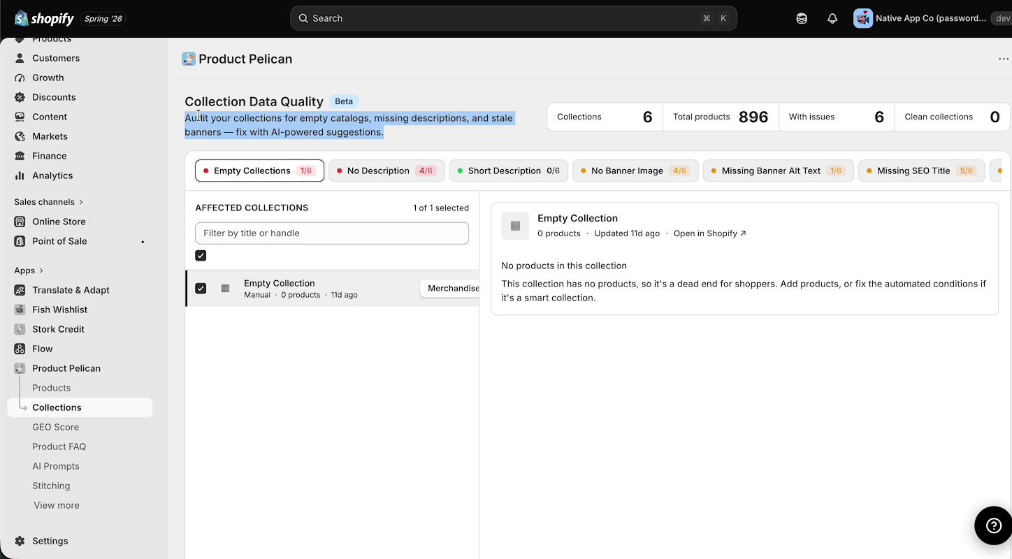
Task: Click the Point of Sale icon
Action: [20, 241]
